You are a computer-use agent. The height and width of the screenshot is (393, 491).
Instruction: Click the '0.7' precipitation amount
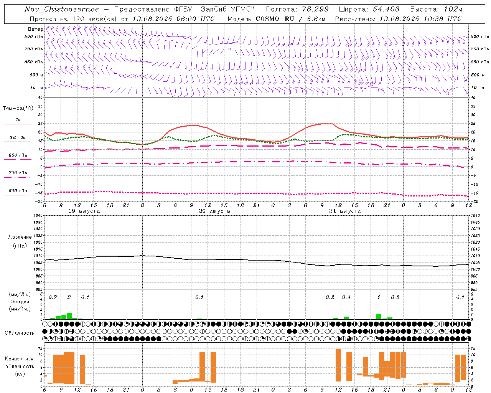click(x=53, y=297)
